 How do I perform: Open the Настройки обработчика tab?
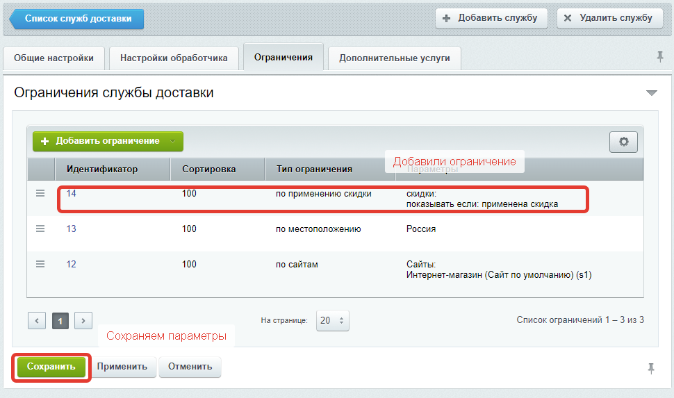coord(174,58)
